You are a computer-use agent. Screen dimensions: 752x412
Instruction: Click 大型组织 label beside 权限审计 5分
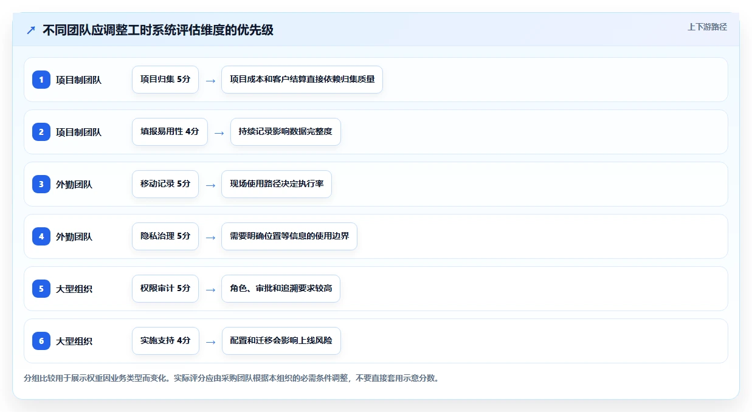[x=74, y=289]
